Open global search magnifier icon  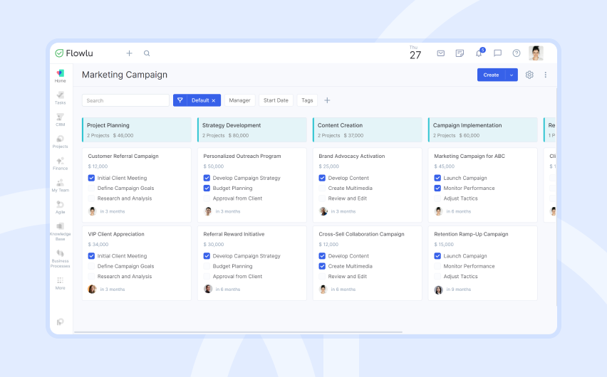[147, 53]
